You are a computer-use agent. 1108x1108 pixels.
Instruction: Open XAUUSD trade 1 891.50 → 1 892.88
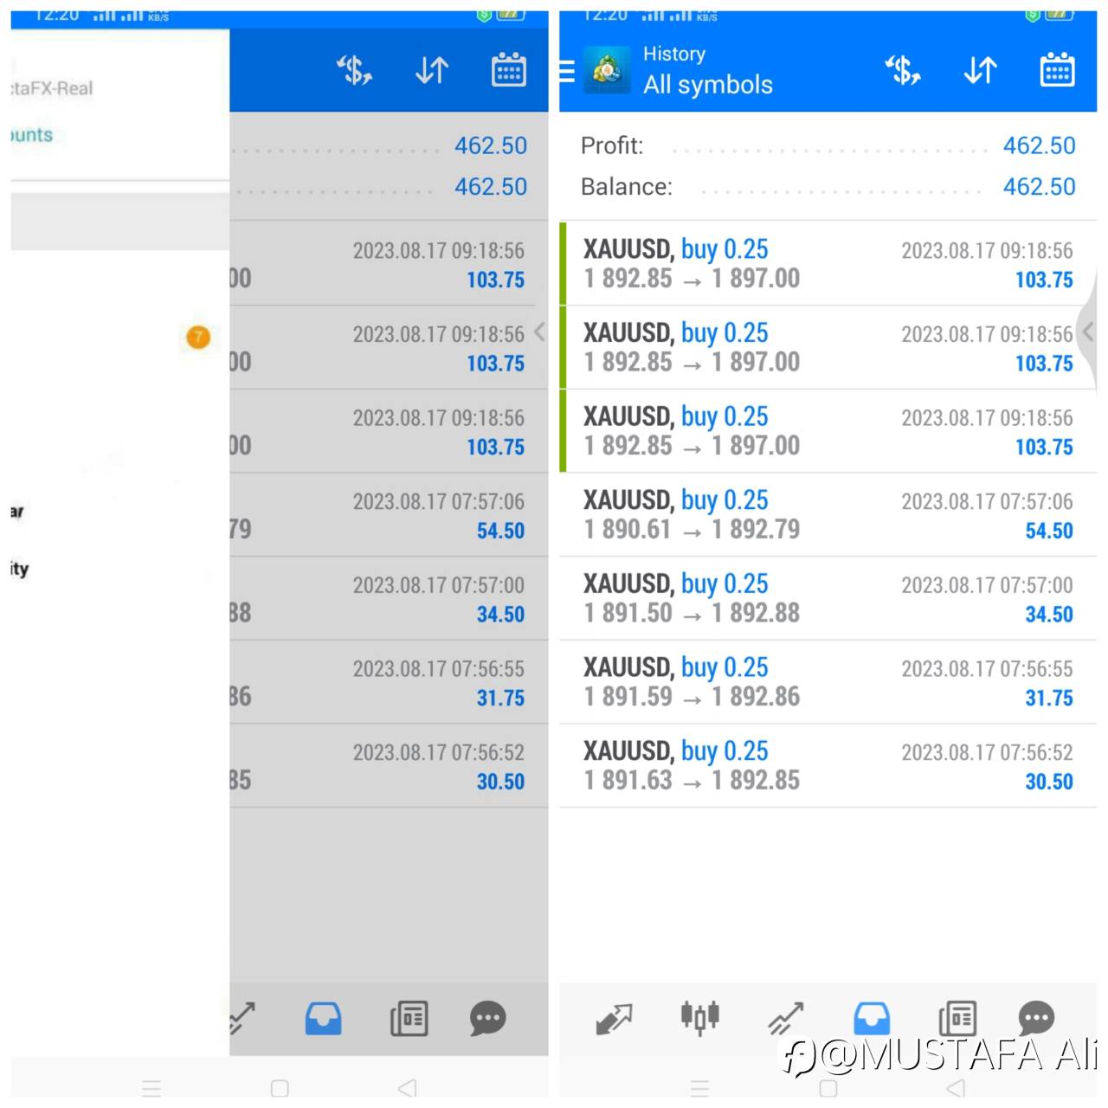coord(828,599)
